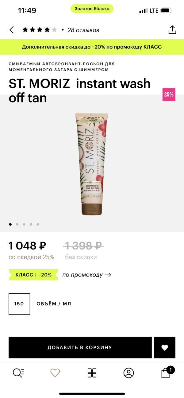Select the fifth image dot indicator
This screenshot has height=398, width=184.
[x=38, y=224]
